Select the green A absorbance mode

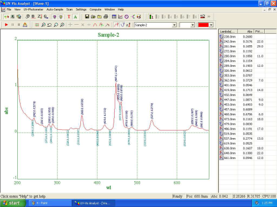pos(75,17)
